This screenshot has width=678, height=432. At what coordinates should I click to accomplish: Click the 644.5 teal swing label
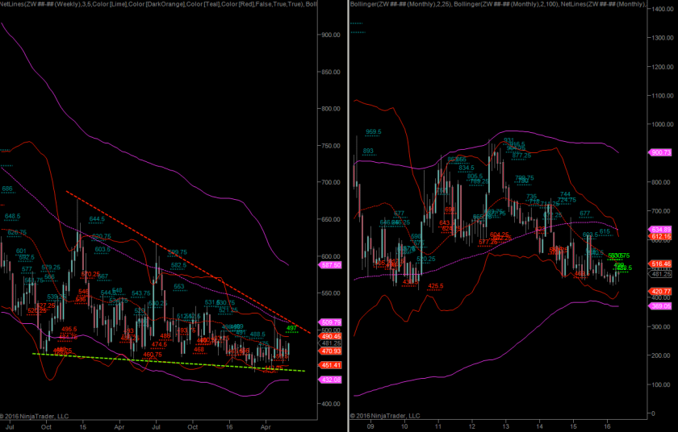pos(97,218)
